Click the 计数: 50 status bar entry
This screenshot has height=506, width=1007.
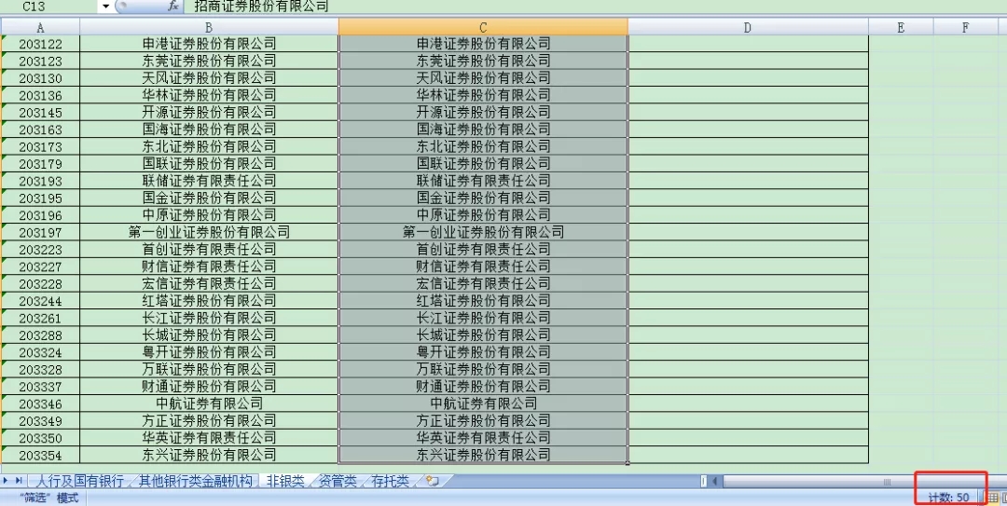pyautogui.click(x=949, y=498)
